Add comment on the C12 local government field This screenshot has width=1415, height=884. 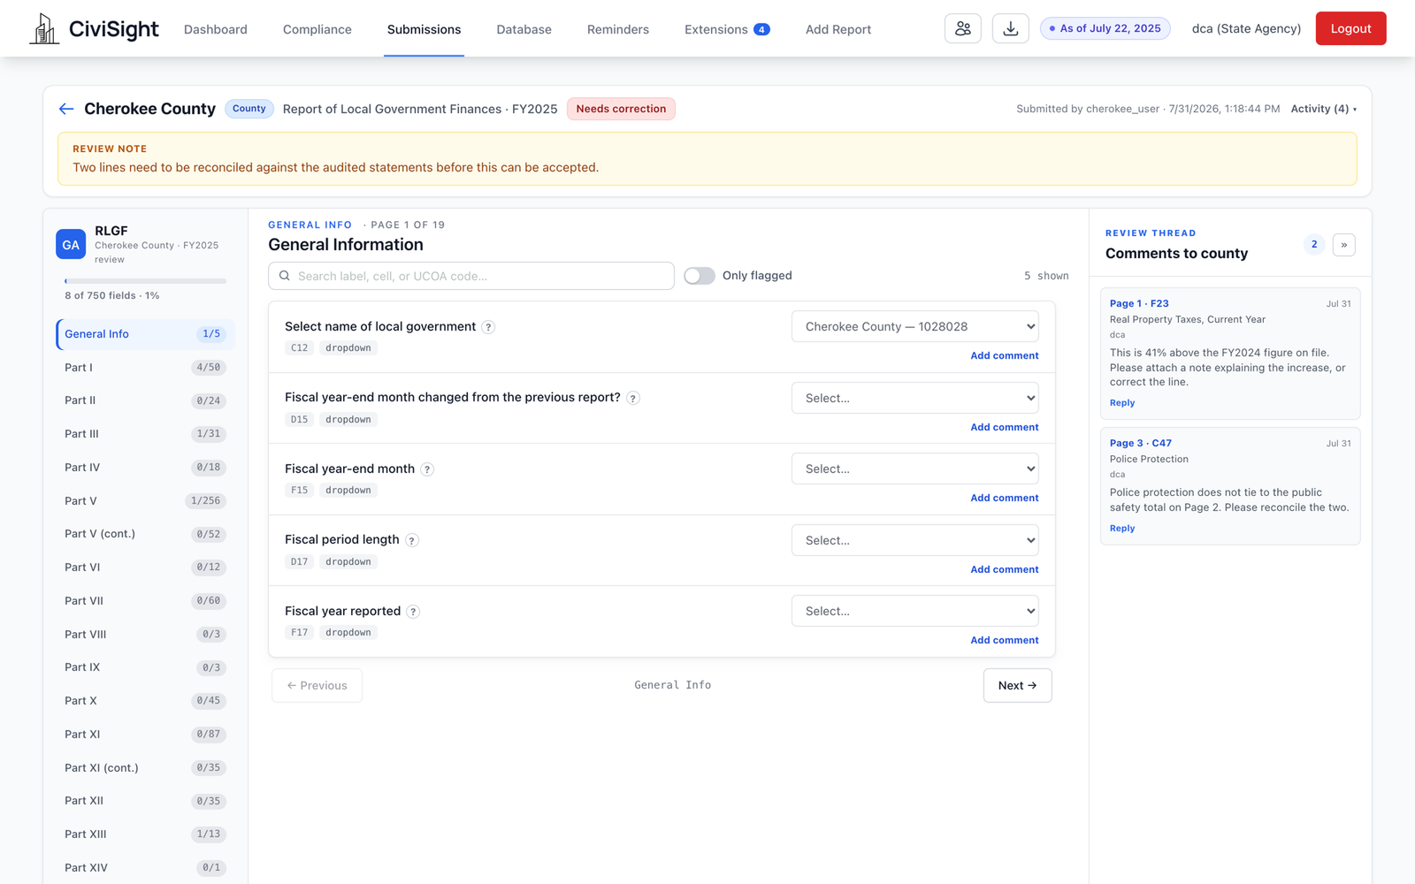[x=1005, y=355]
